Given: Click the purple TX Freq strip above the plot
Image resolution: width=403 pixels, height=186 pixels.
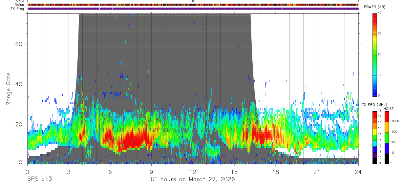Looking at the screenshot, I should click(x=193, y=9).
